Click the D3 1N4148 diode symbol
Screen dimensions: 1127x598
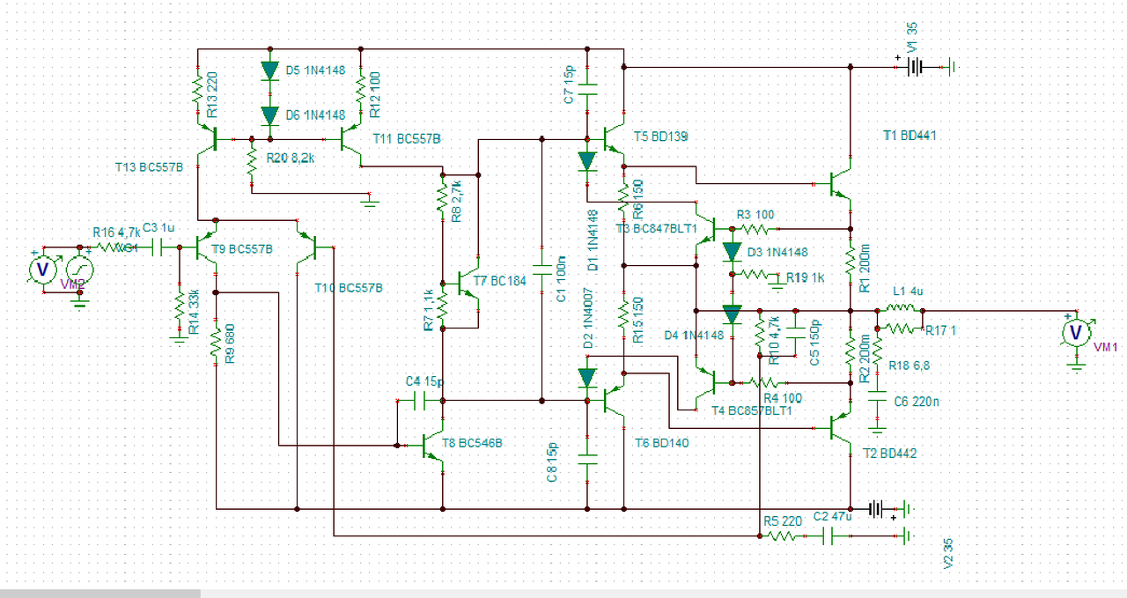pos(732,251)
